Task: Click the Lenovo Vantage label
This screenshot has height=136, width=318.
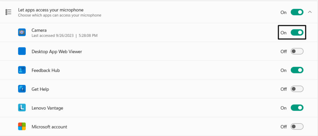Action: [x=47, y=108]
